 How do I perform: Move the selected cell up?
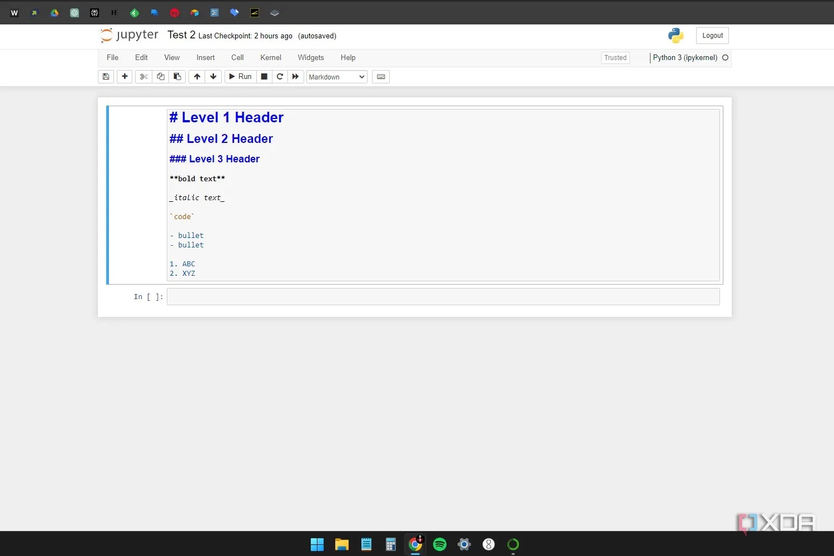197,77
